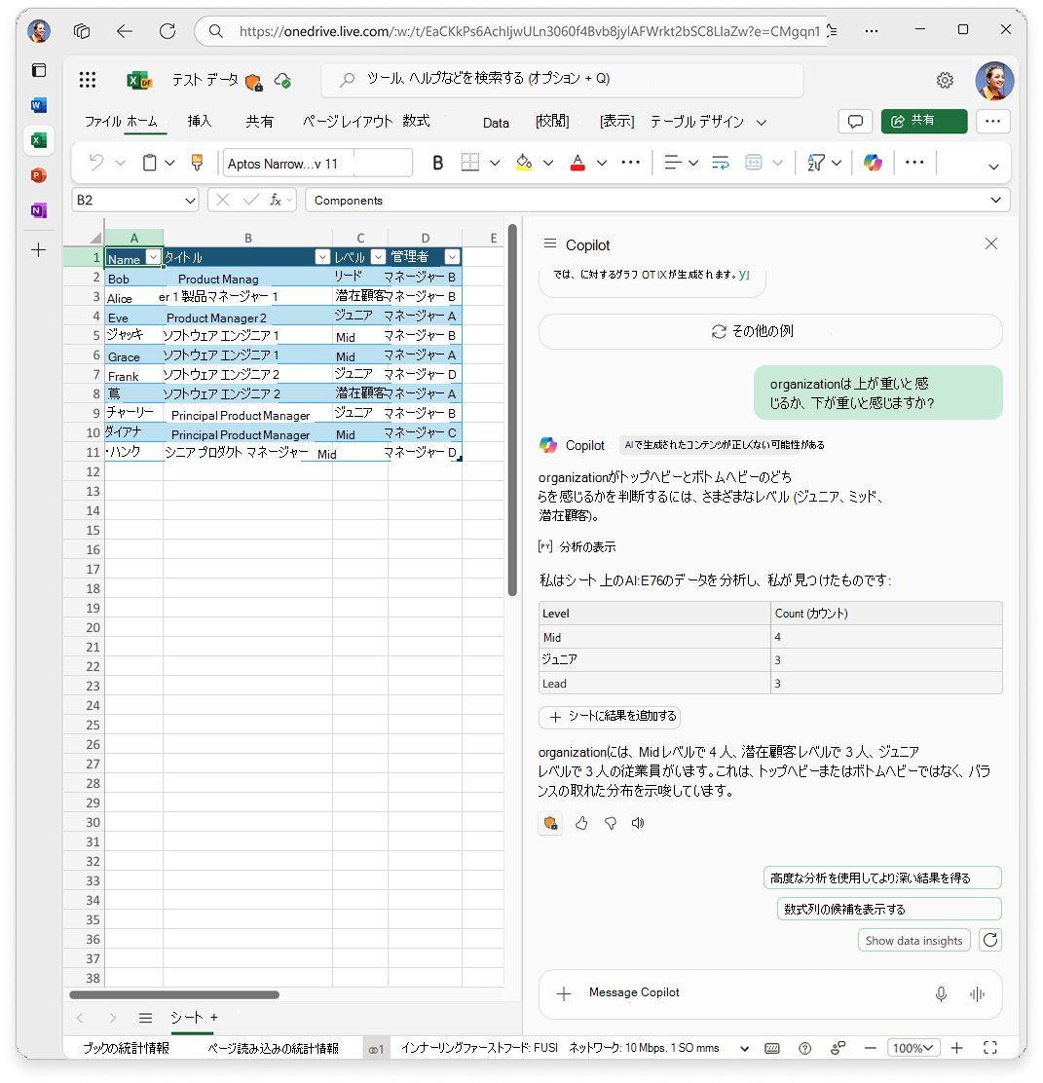Select the シート sheet tab
This screenshot has width=1043, height=1083.
187,1018
